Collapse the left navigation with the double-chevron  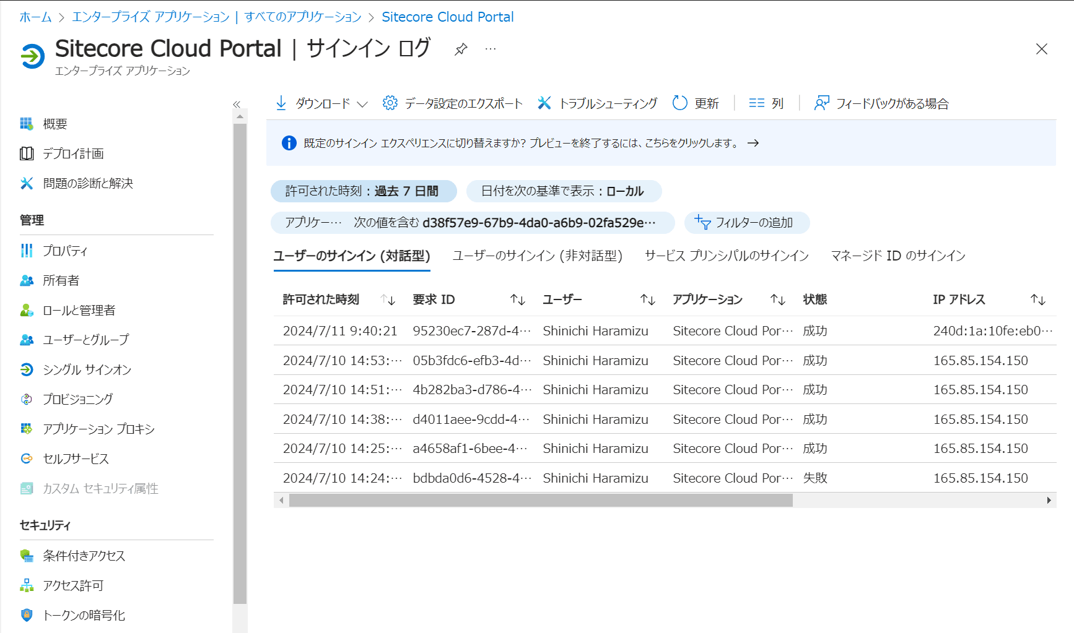[x=237, y=105]
